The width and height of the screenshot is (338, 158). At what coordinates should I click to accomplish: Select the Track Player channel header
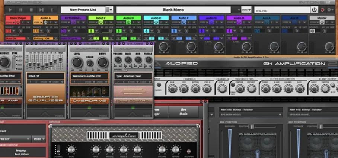tap(18, 18)
